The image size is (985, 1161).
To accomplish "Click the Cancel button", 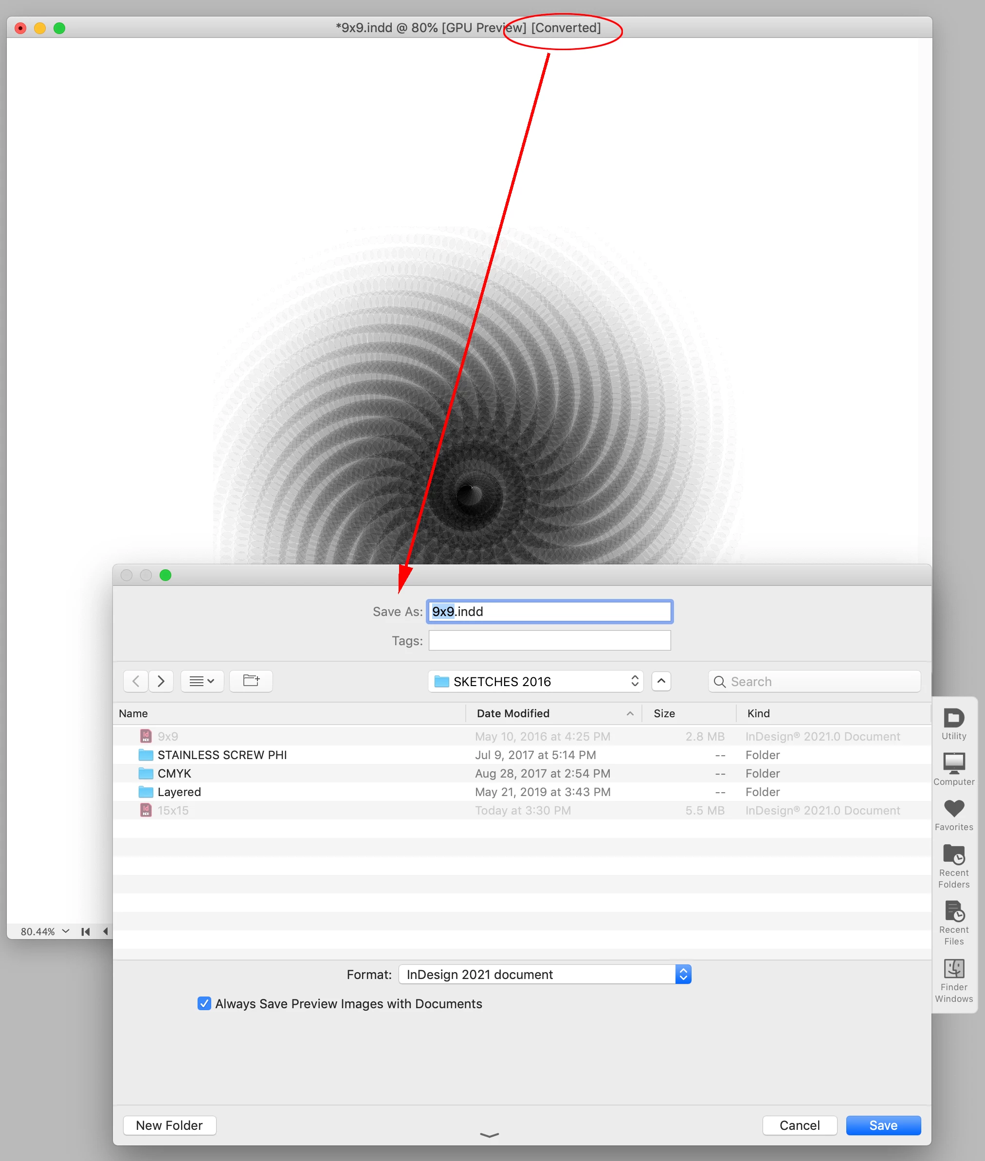I will [x=799, y=1125].
